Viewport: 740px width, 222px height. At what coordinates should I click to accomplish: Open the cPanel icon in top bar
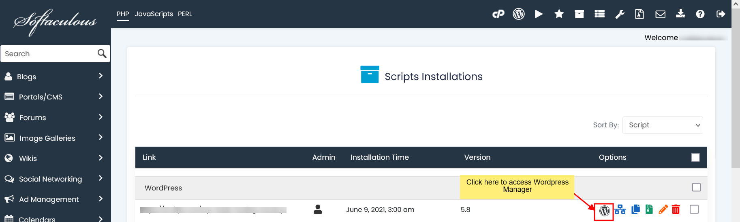[x=498, y=14]
